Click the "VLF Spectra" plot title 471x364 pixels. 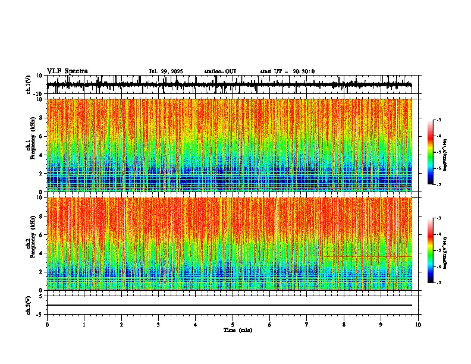tap(67, 71)
